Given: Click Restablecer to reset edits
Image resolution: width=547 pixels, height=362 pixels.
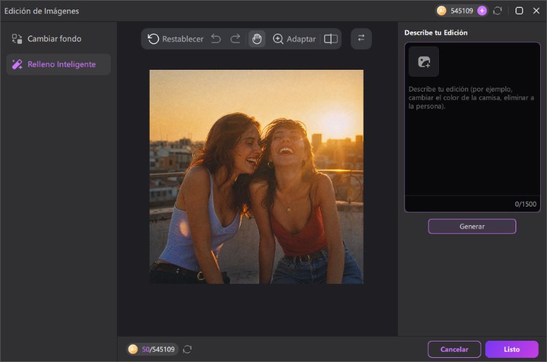Looking at the screenshot, I should pyautogui.click(x=176, y=39).
